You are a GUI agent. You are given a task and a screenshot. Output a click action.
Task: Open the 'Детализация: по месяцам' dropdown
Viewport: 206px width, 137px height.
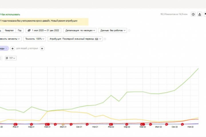pyautogui.click(x=81, y=31)
